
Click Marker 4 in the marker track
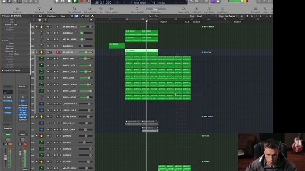tap(237, 22)
